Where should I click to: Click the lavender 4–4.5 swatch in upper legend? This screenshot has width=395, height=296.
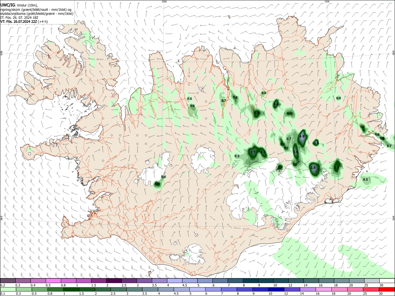(174, 281)
